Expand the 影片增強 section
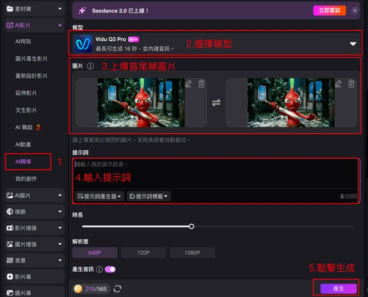 point(60,228)
